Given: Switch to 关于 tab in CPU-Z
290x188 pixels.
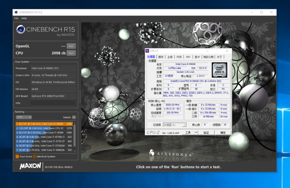Looking at the screenshot, I should (219, 57).
